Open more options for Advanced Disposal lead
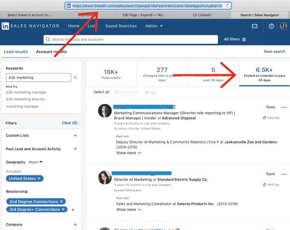Image resolution: width=290 pixels, height=230 pixels. [x=284, y=108]
